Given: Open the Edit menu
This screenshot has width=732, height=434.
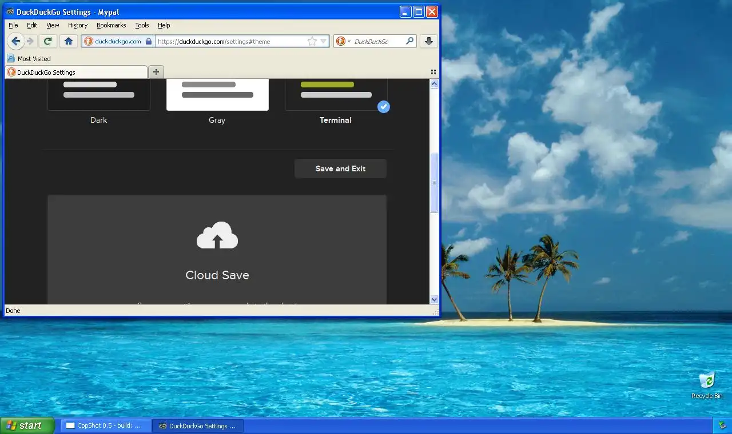Looking at the screenshot, I should 32,25.
